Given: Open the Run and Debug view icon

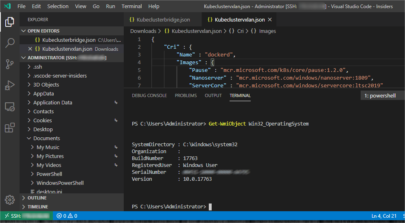Looking at the screenshot, I should coord(9,85).
